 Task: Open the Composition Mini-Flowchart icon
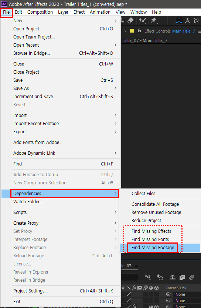coord(147,277)
